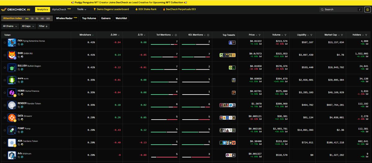Click the Market Cap filter icon
This screenshot has height=163, width=372.
point(342,35)
